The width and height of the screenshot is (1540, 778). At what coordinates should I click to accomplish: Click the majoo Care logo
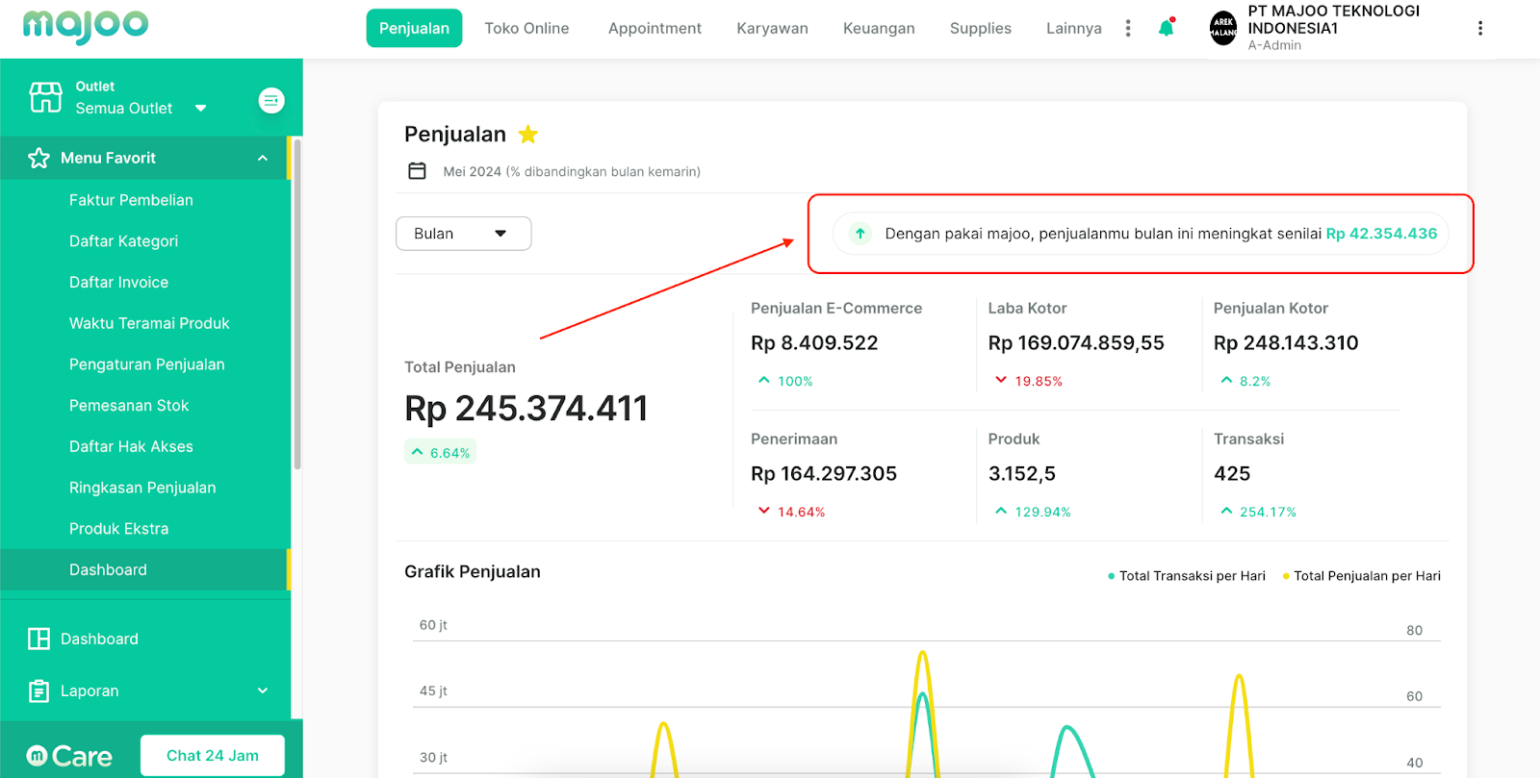pyautogui.click(x=69, y=756)
